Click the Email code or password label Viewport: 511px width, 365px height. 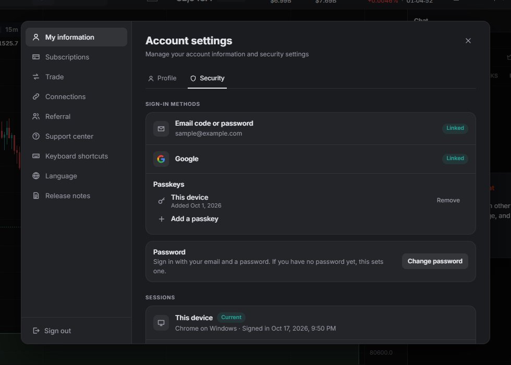(x=214, y=124)
